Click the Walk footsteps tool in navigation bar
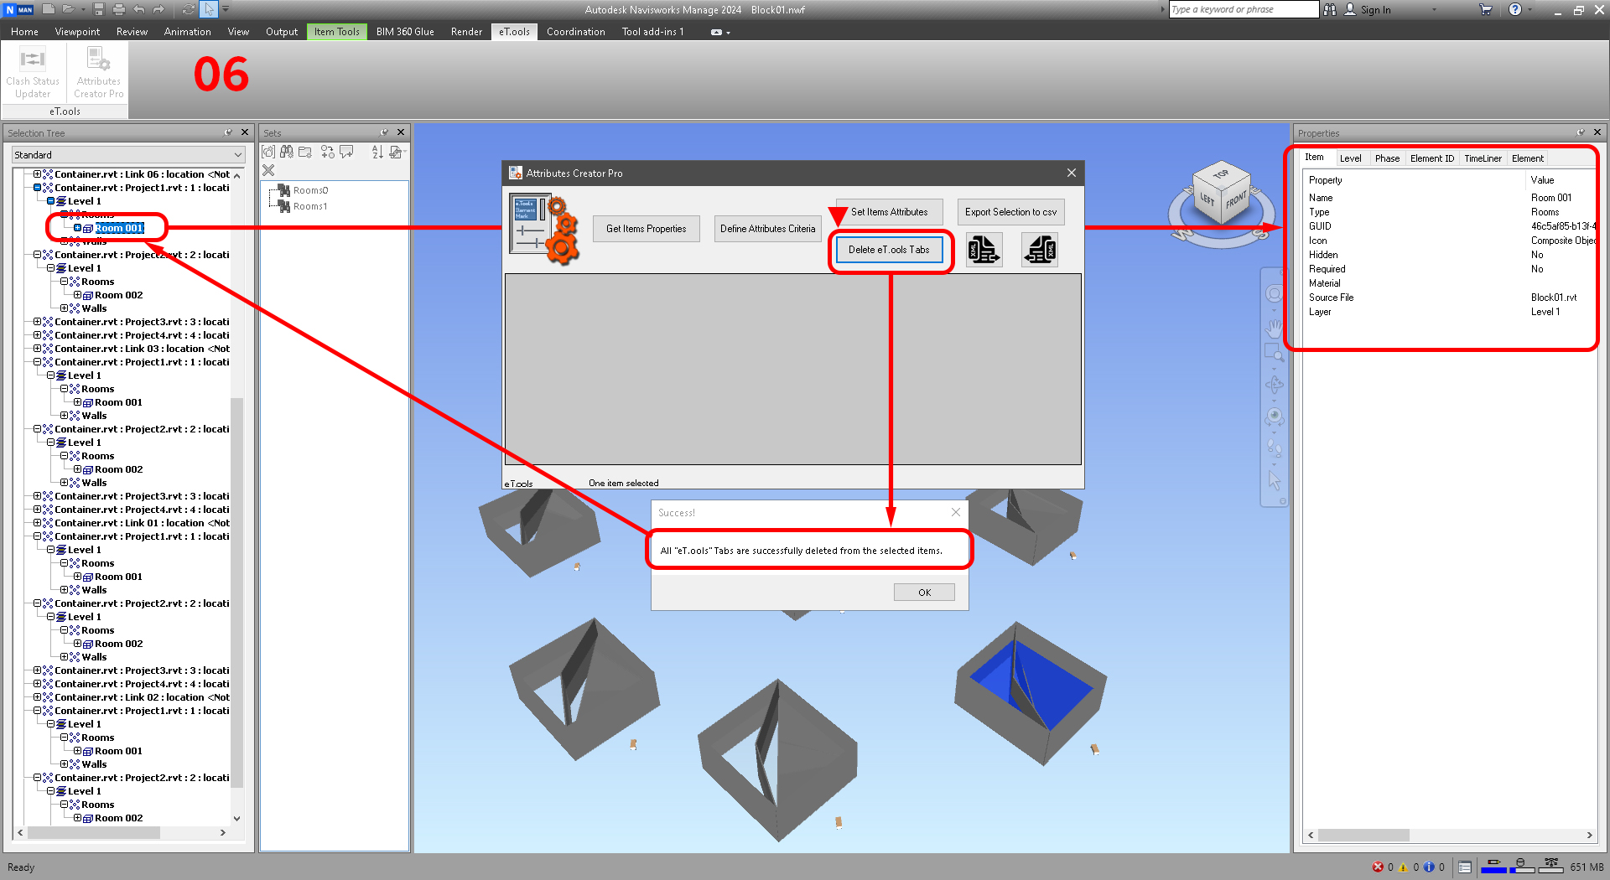The image size is (1610, 880). point(1275,448)
